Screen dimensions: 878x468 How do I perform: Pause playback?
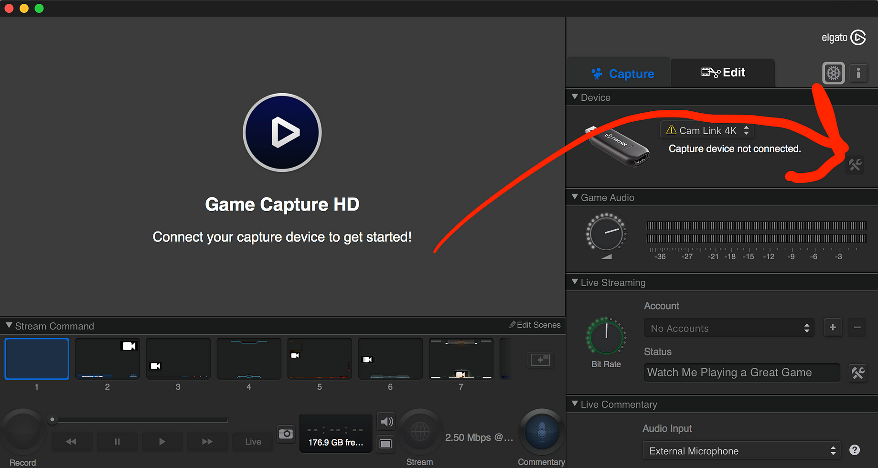[x=117, y=442]
